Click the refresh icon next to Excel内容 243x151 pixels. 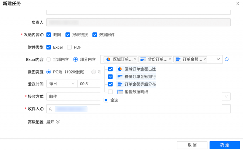click(227, 59)
